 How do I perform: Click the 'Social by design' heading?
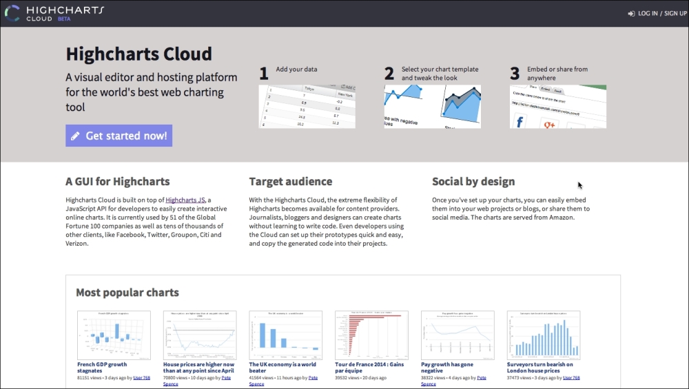(x=473, y=181)
